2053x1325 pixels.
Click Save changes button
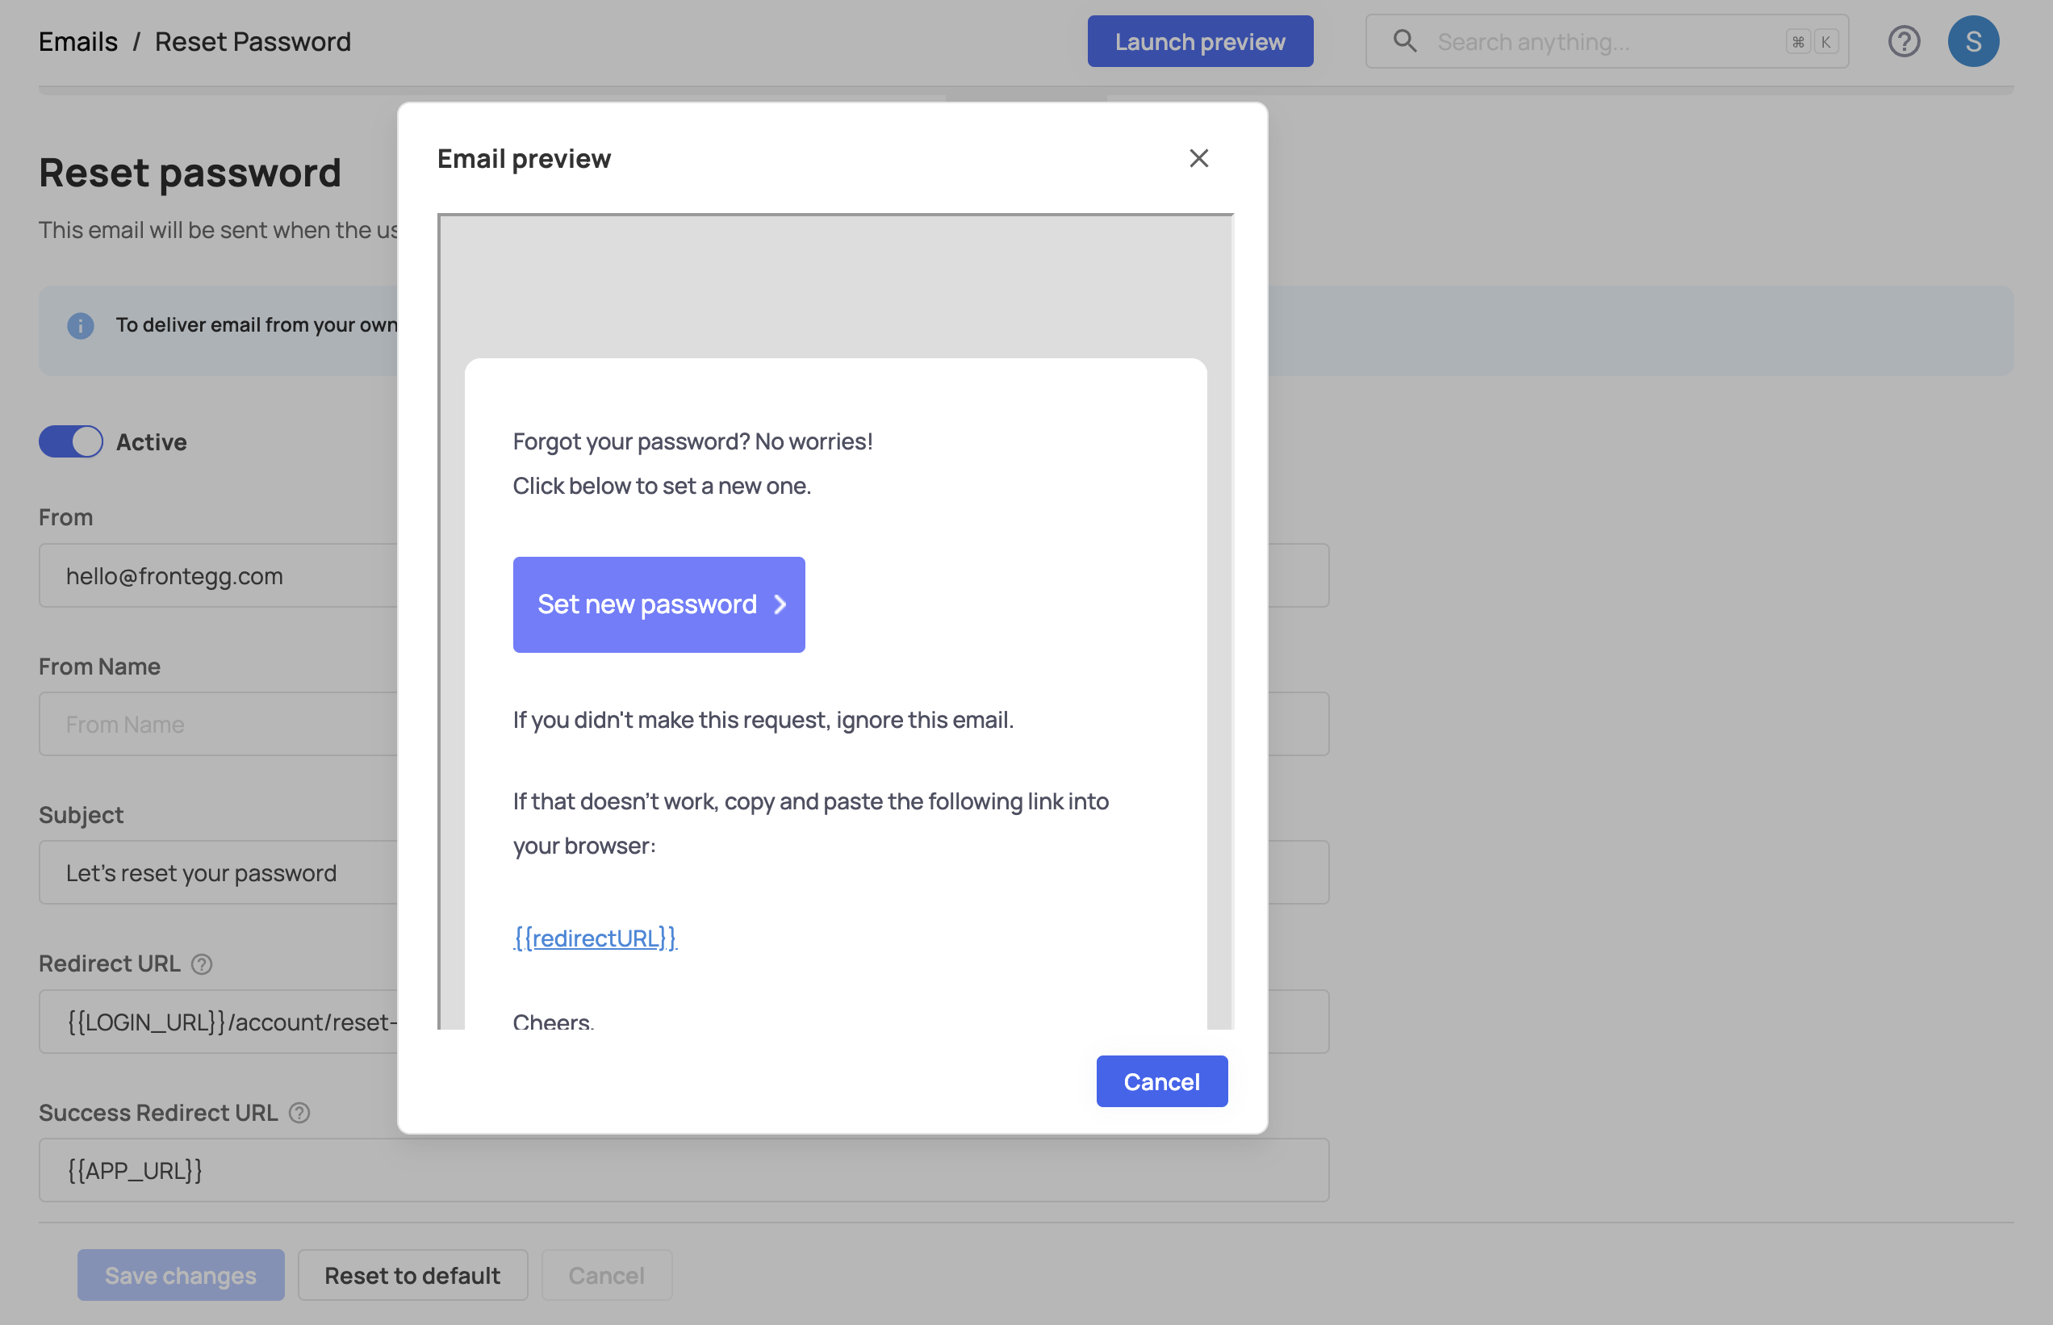[180, 1274]
